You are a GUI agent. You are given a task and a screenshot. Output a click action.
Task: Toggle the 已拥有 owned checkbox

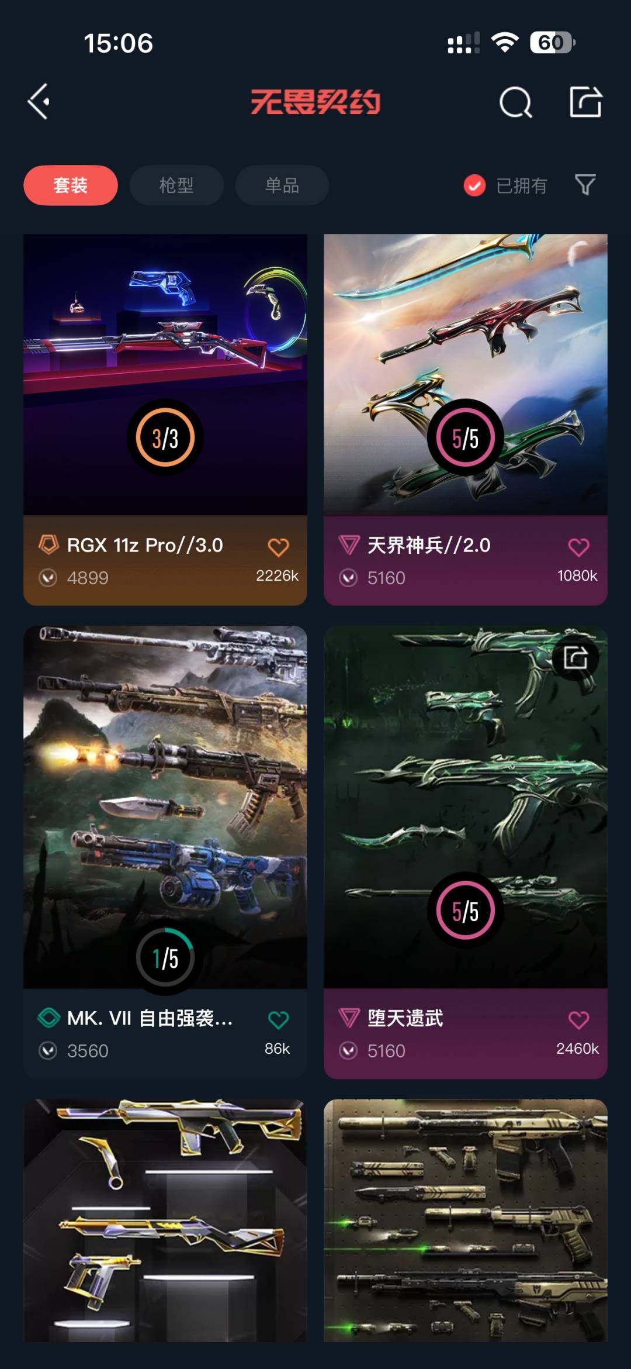pyautogui.click(x=474, y=185)
